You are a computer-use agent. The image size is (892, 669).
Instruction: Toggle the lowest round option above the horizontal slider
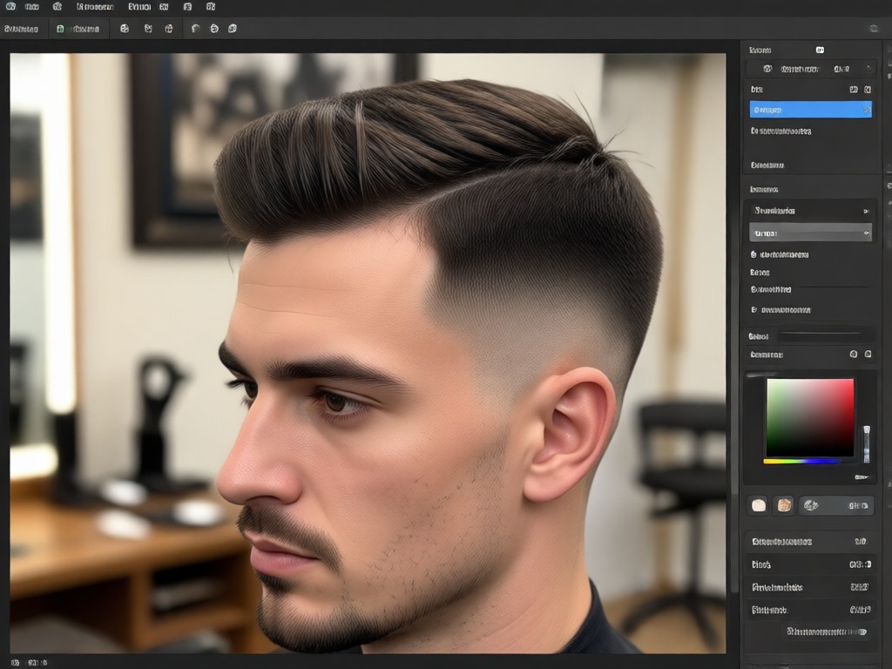(753, 310)
